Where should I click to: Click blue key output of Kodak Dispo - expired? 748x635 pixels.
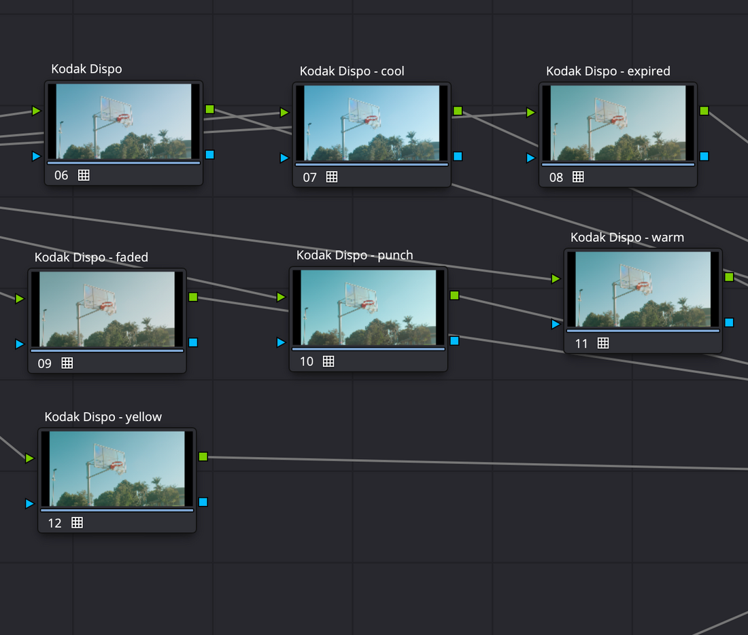[x=704, y=156]
